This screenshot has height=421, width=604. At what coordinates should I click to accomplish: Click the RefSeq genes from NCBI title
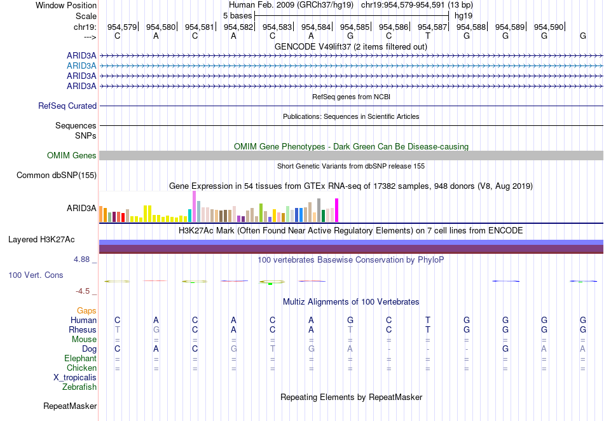(352, 97)
